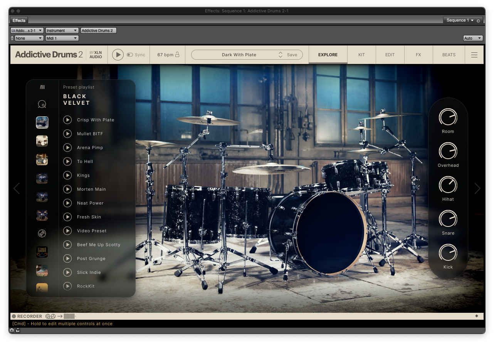Go to the FX tab
This screenshot has height=344, width=494.
tap(418, 55)
